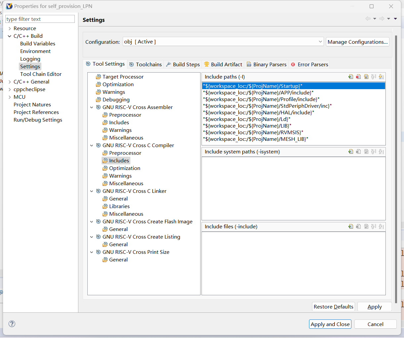Click Add icon for Include paths (-I)

351,77
